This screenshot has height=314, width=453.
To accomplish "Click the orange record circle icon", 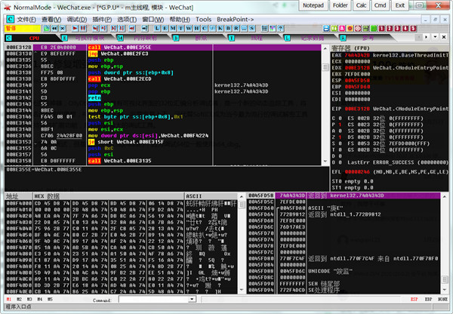I will pyautogui.click(x=350, y=29).
